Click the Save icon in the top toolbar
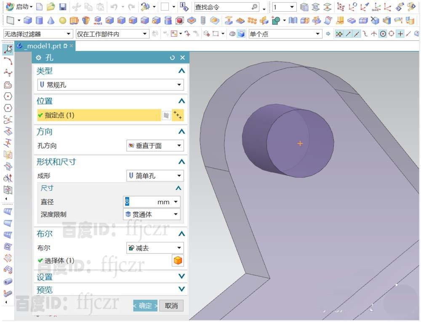 63,7
